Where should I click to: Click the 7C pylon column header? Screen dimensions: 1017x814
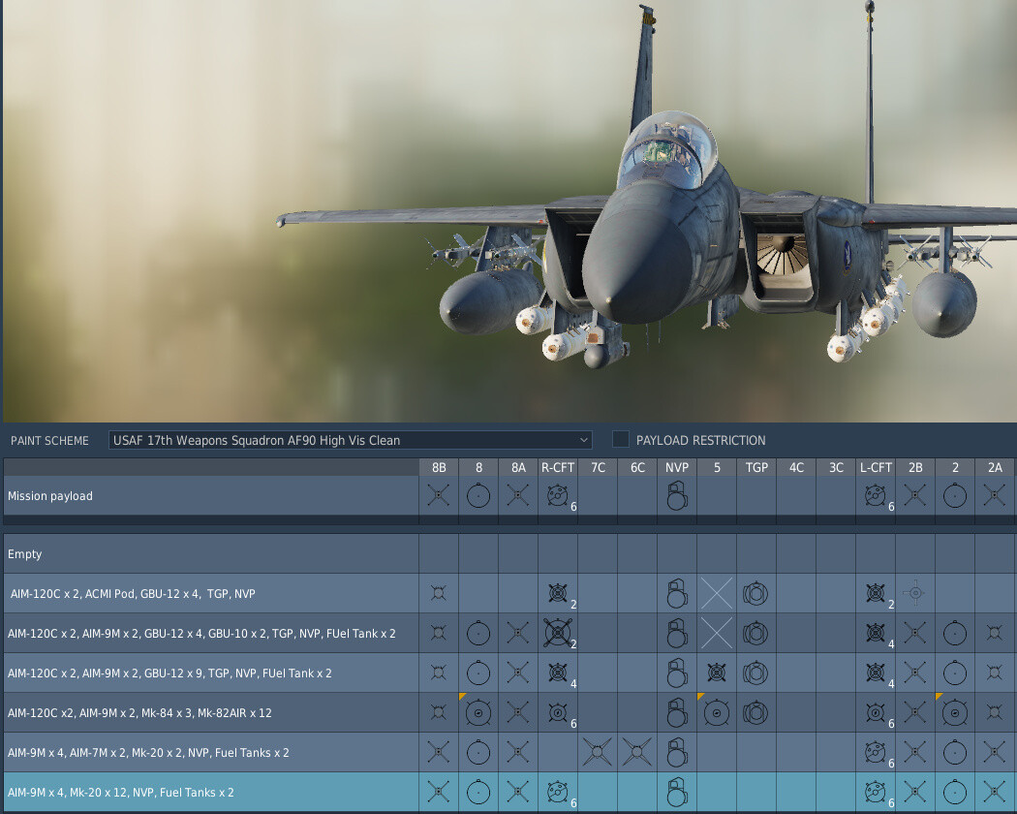coord(598,467)
